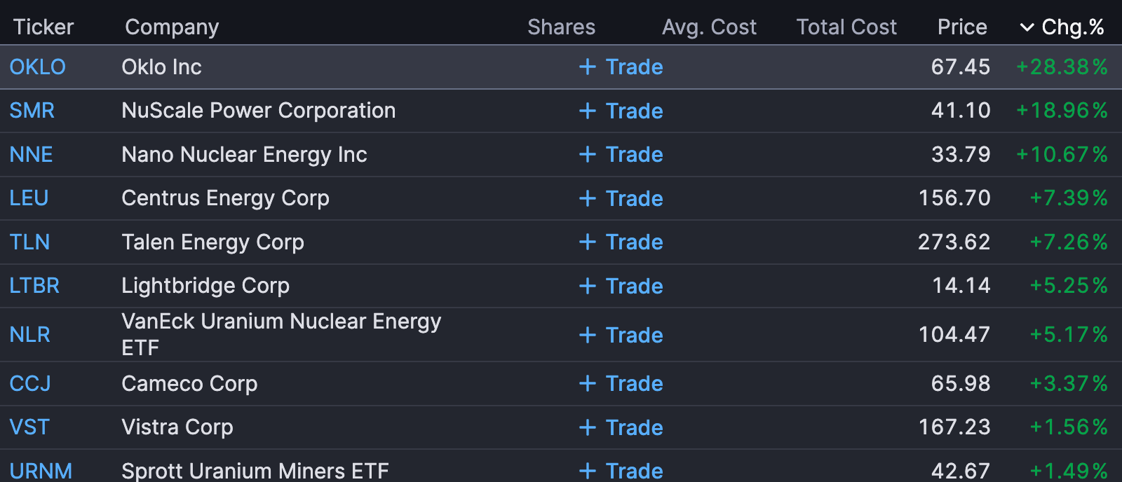1122x482 pixels.
Task: Select the Talen Energy Corp name
Action: pyautogui.click(x=212, y=242)
